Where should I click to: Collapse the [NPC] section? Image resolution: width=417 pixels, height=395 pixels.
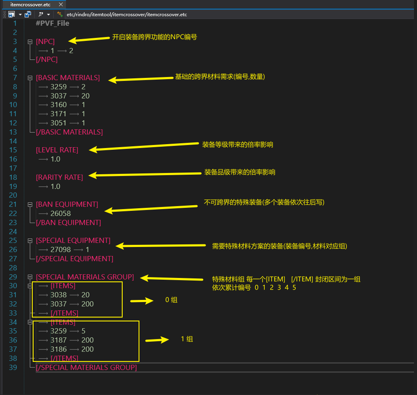tap(30, 42)
